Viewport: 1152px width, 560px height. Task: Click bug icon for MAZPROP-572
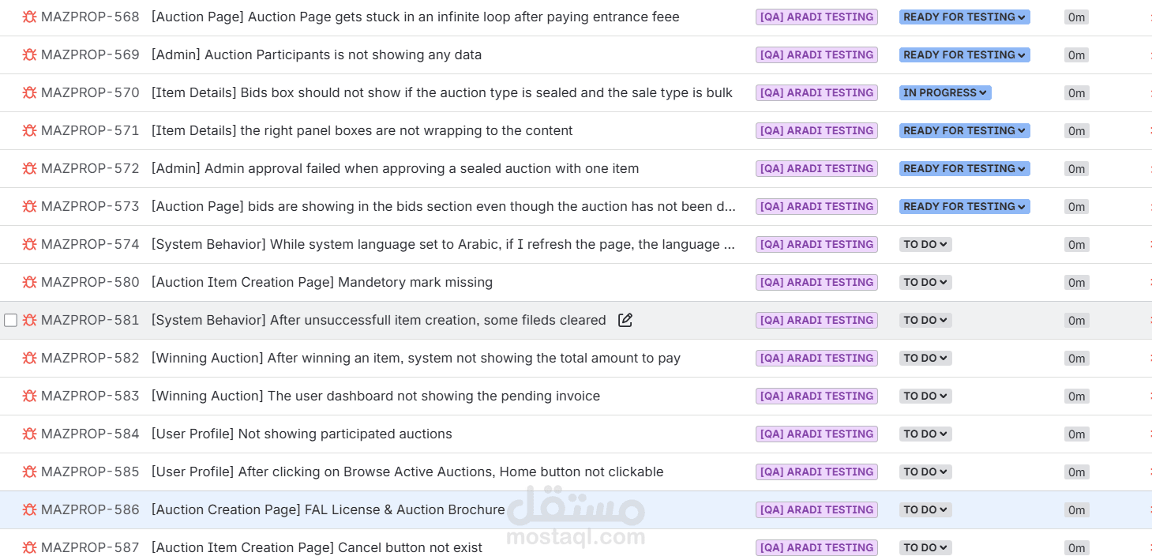30,168
